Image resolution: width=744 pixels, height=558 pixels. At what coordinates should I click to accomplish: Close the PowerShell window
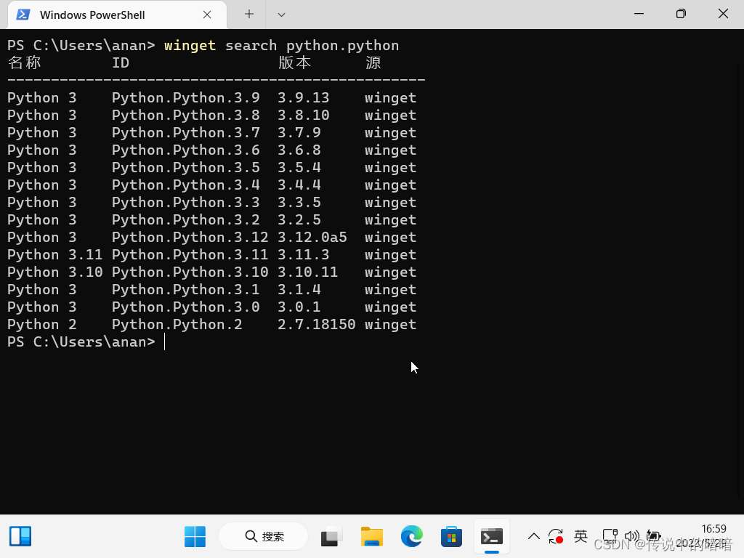[723, 14]
